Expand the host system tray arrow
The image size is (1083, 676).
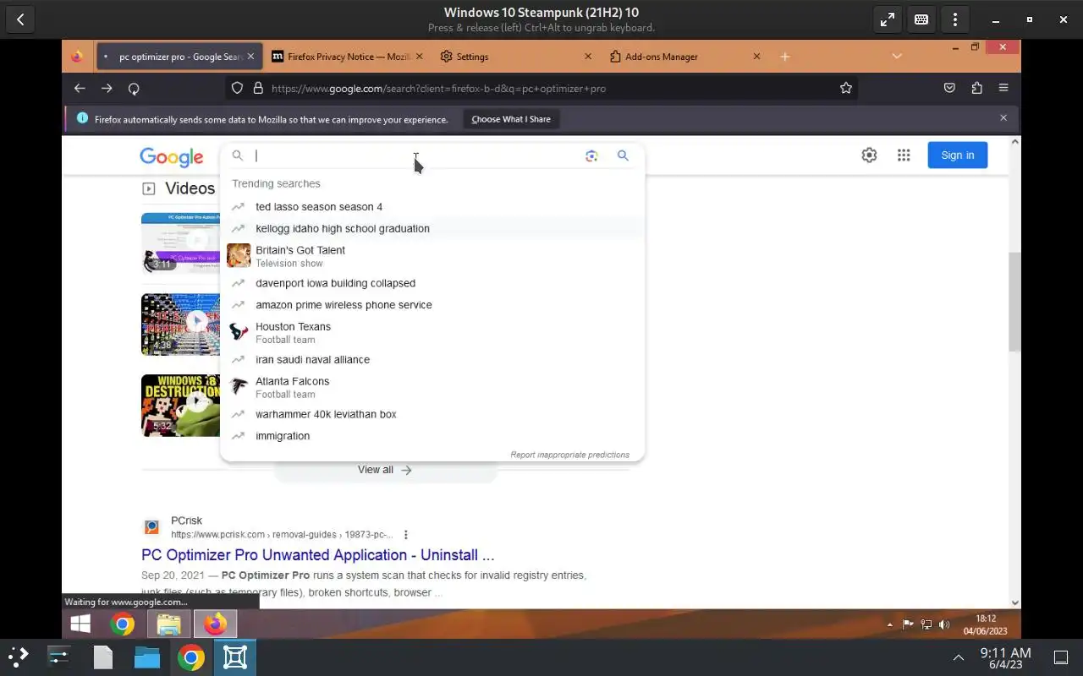pos(958,657)
